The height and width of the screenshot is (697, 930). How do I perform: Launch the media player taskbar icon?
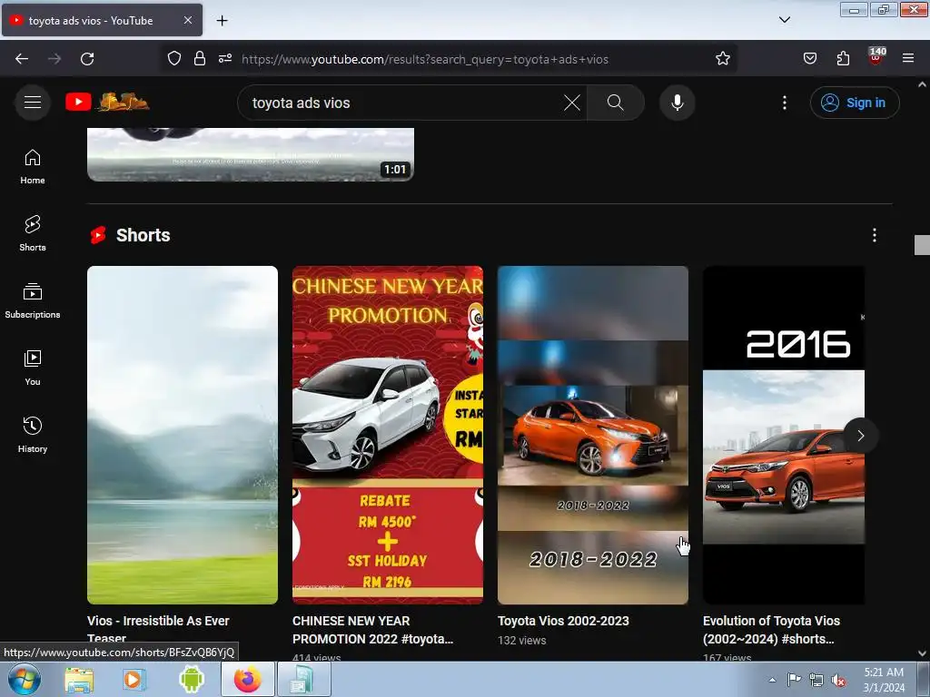[x=133, y=680]
